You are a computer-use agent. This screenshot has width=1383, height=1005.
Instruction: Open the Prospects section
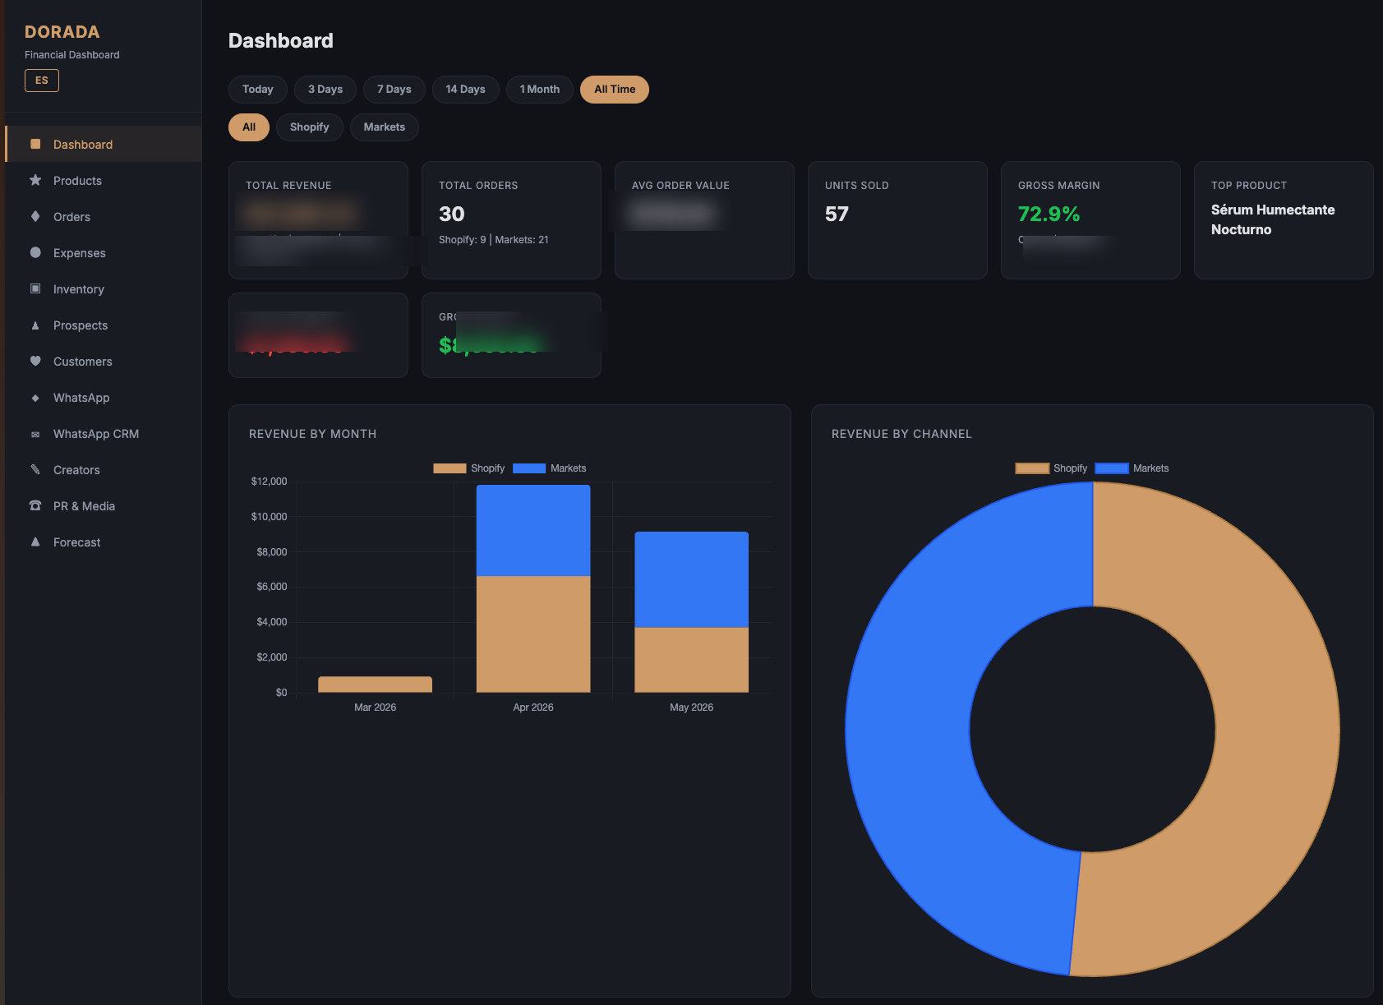pos(104,325)
